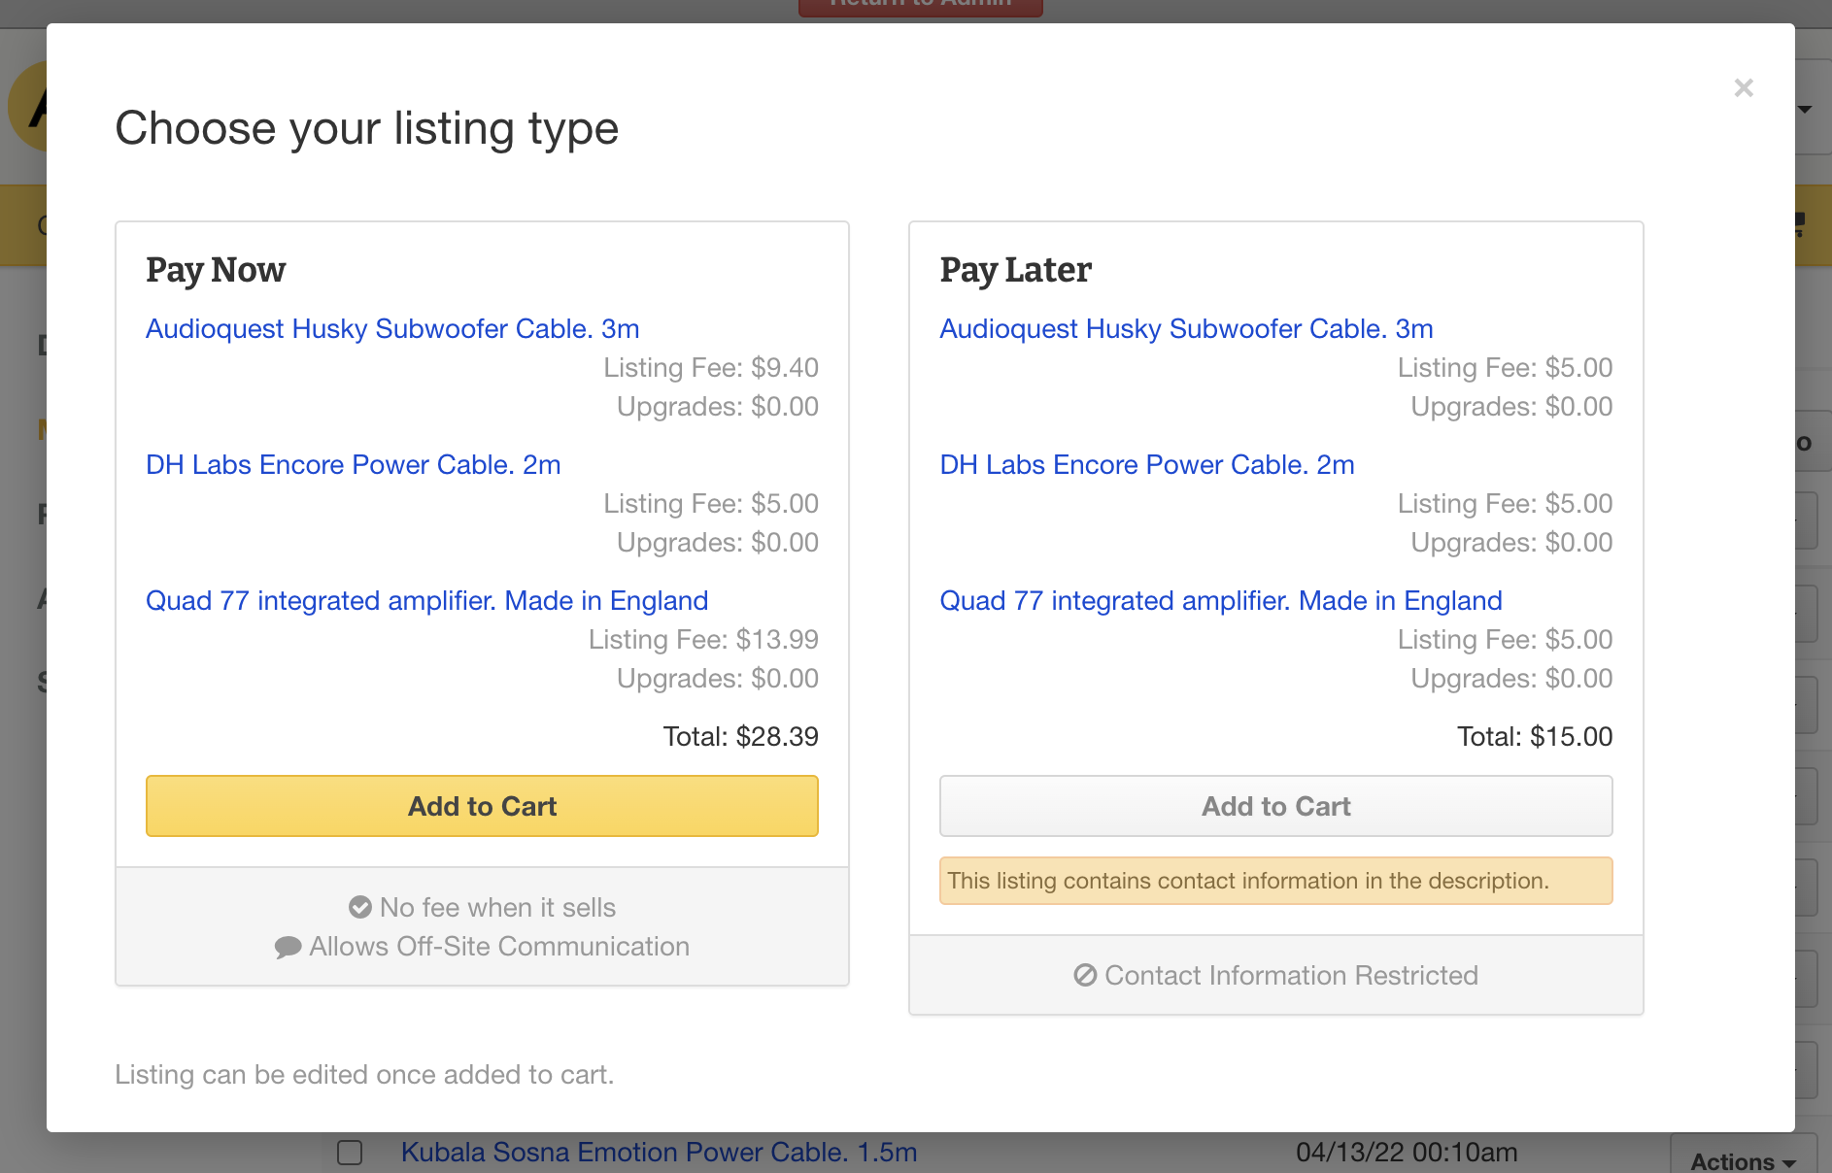
Task: Open DH Labs Encore link under Pay Later
Action: tap(1147, 465)
